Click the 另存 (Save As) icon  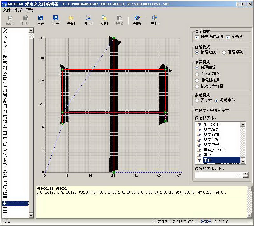[x=56, y=18]
